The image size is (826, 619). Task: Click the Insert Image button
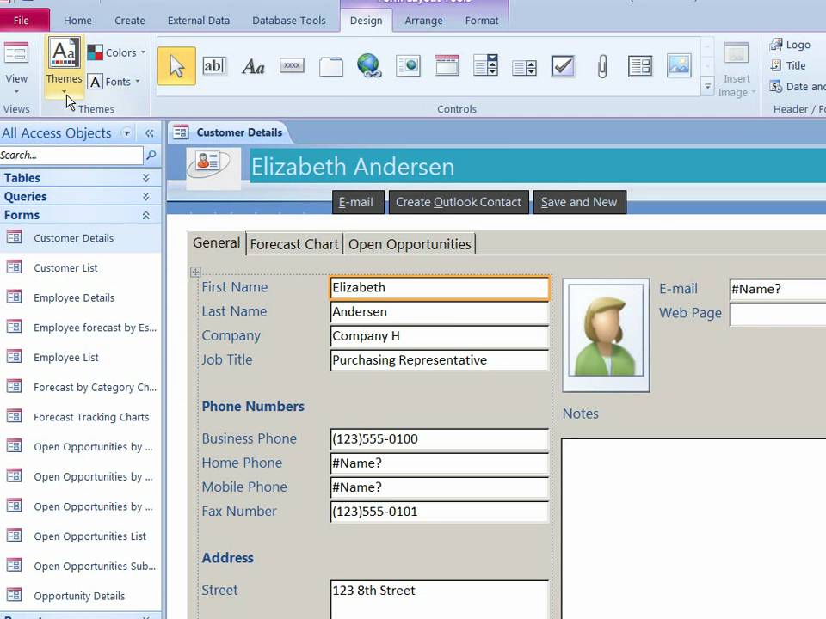(737, 70)
